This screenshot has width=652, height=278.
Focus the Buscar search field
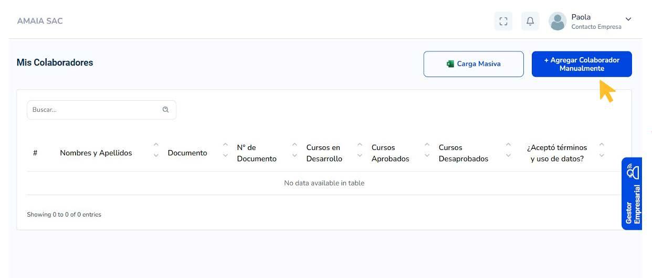click(x=96, y=110)
